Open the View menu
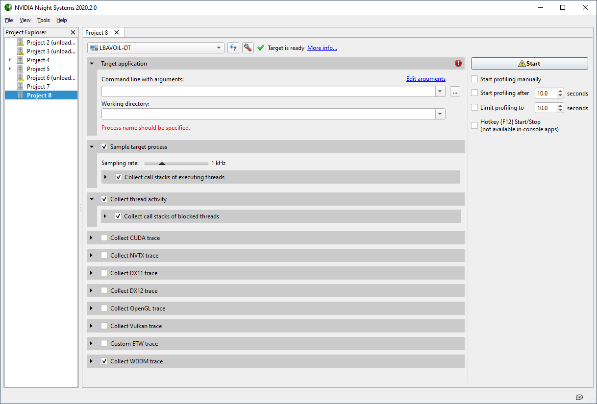 point(25,20)
